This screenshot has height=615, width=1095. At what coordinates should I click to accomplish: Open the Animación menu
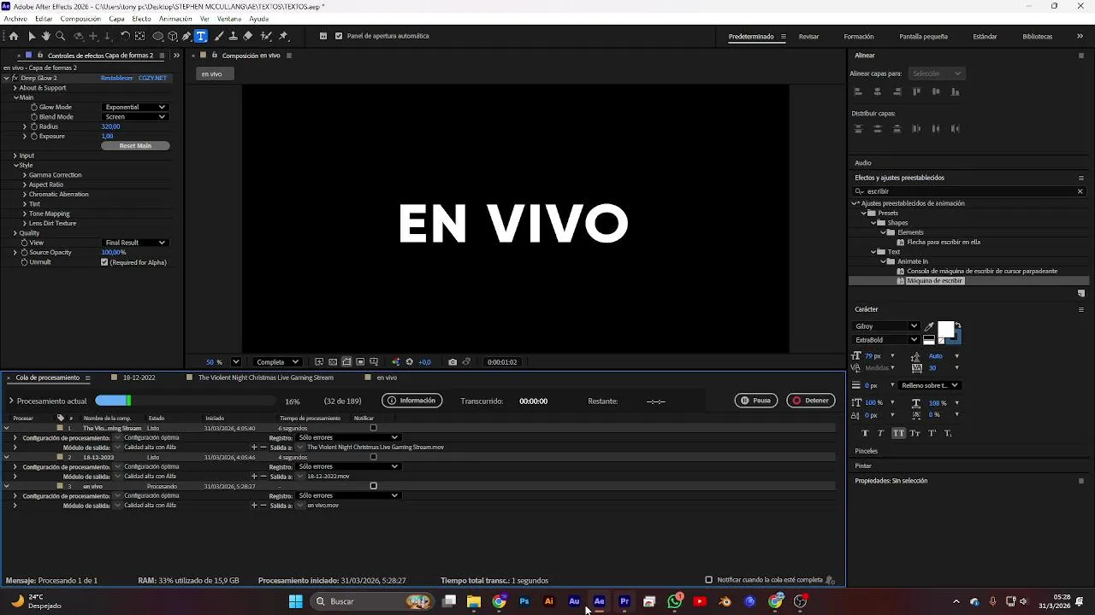pos(175,19)
